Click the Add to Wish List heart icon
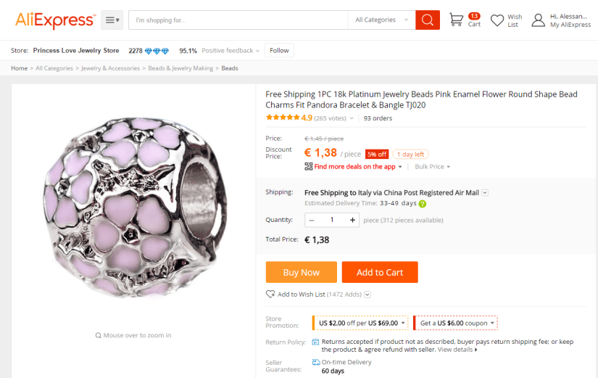The width and height of the screenshot is (598, 378). 270,294
